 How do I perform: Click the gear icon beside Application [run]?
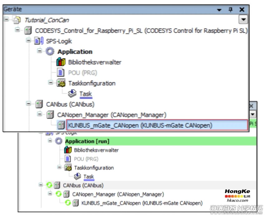(59, 141)
